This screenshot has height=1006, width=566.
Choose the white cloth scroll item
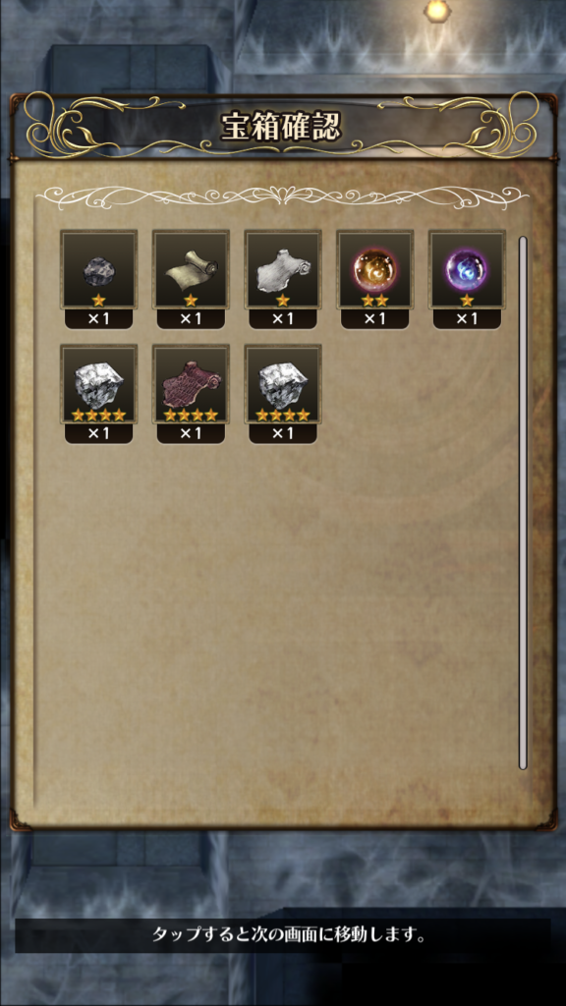coord(283,270)
